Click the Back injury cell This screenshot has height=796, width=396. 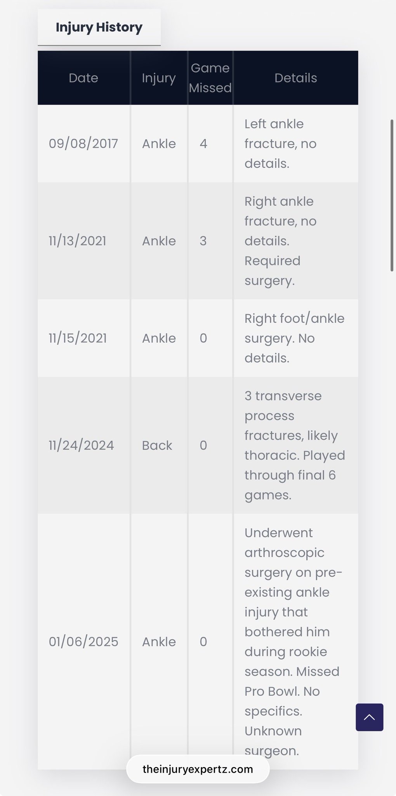point(157,445)
